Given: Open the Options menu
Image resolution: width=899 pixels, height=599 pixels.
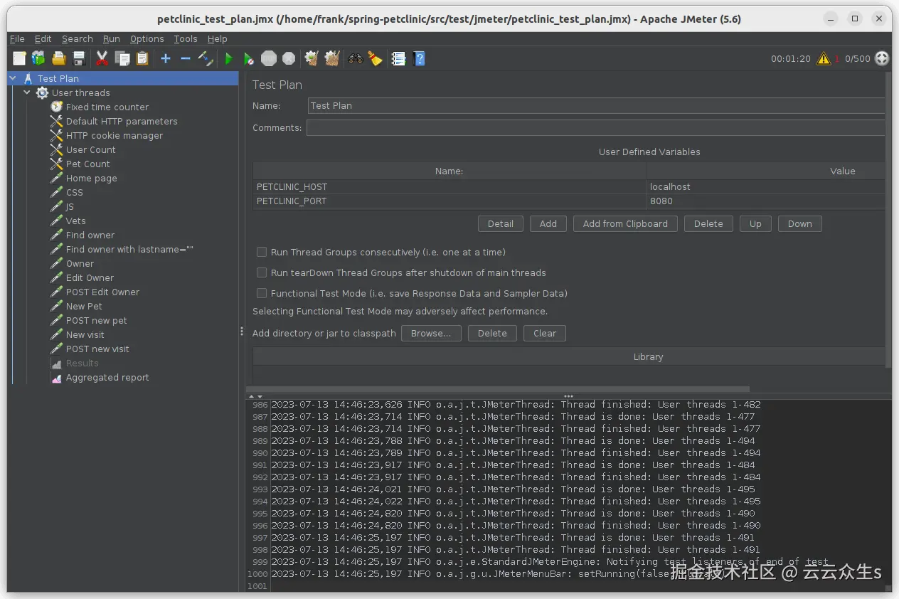Looking at the screenshot, I should 147,39.
